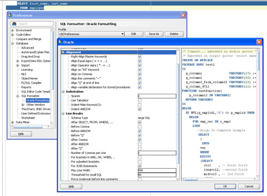Enable Indent Main Keyword 2x
This screenshot has height=196, width=267.
140,105
